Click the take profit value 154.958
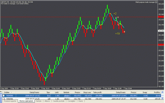This screenshot has height=103, width=165. [x=99, y=96]
